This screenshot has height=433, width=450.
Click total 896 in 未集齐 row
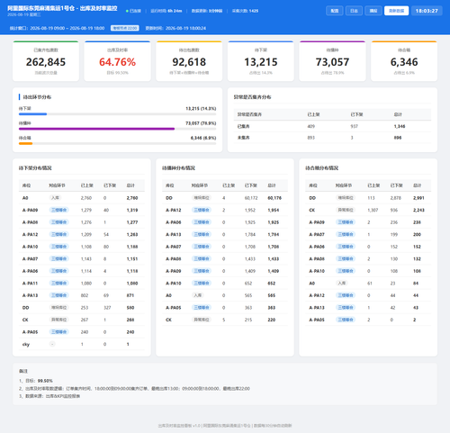point(398,138)
